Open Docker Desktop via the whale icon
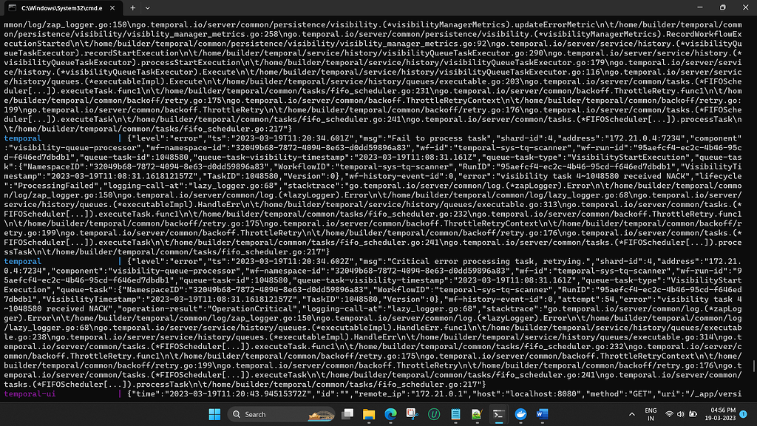Viewport: 757px width, 426px height. click(519, 414)
